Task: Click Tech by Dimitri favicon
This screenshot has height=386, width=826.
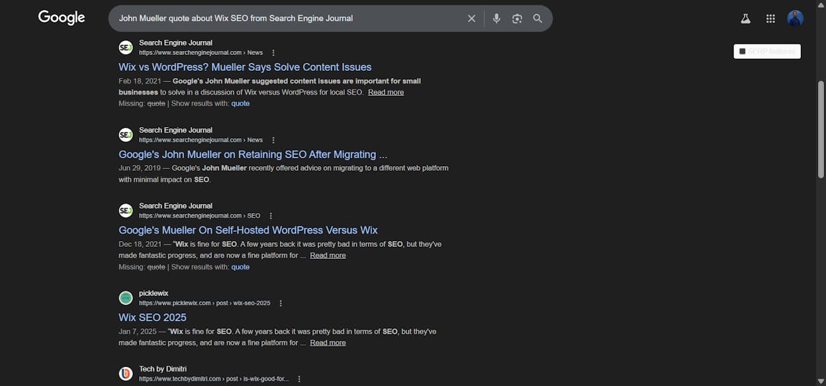Action: (x=126, y=373)
